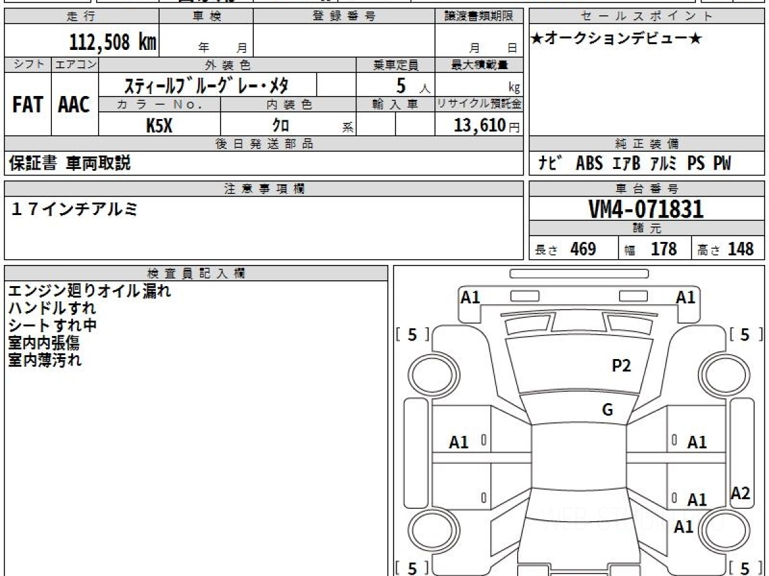Click the エンジン廻りオイル漏れ inspector note
Viewport: 769px width, 576px height.
(x=90, y=291)
